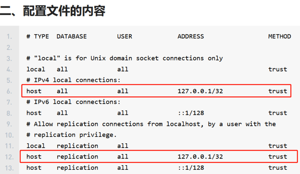Click the DATABASE column header text
This screenshot has width=300, height=174.
point(71,37)
